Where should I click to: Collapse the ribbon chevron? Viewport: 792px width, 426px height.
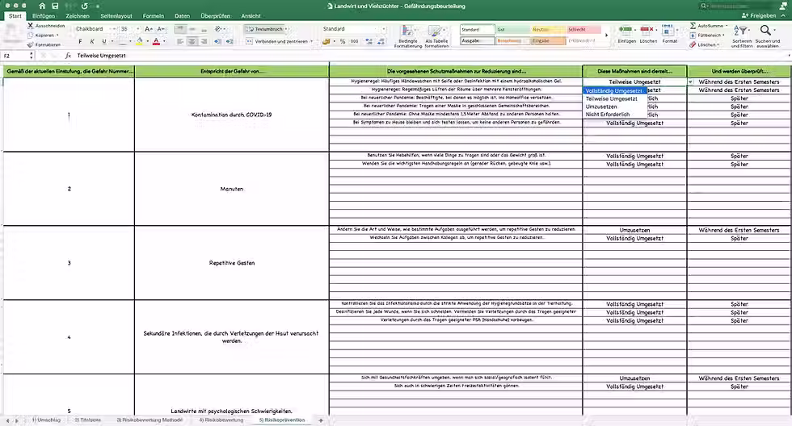coord(783,15)
